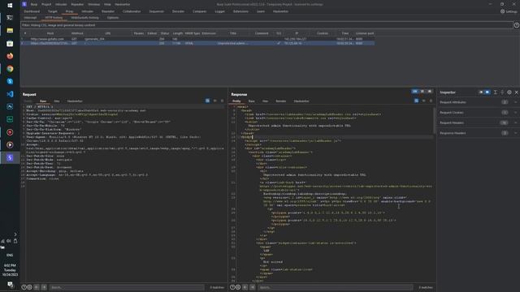The height and width of the screenshot is (292, 520).
Task: Click Request message actions icon
Action: (x=208, y=101)
